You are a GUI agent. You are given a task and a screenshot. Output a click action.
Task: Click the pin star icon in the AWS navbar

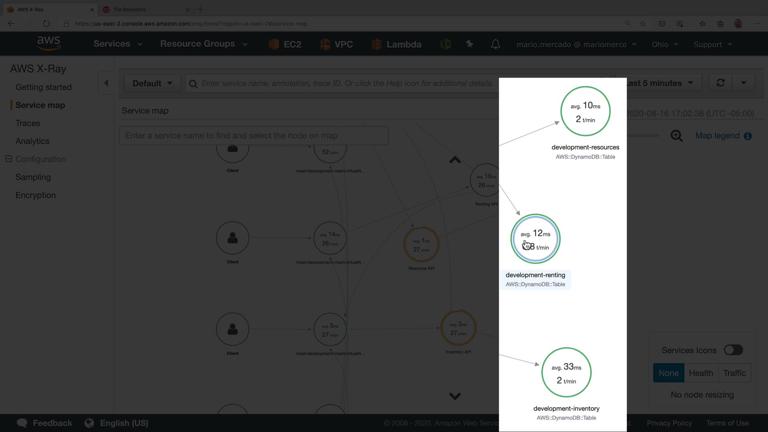point(470,44)
